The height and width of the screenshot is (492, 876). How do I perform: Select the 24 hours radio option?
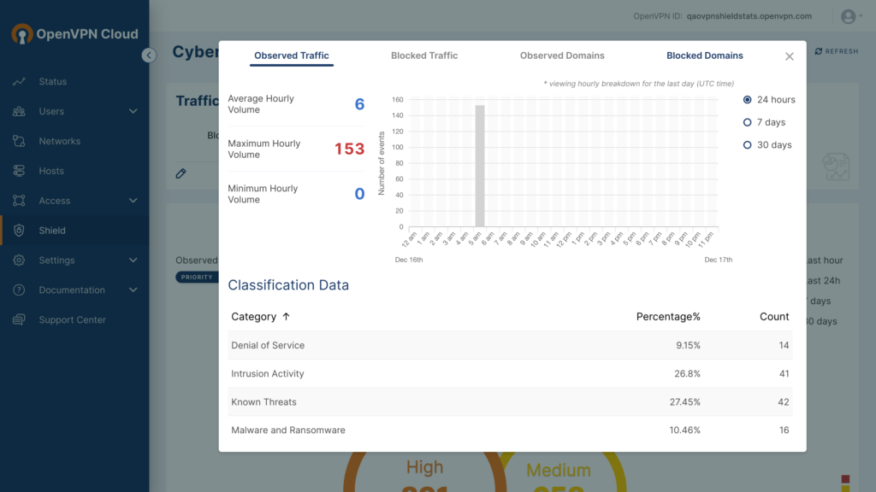[748, 100]
